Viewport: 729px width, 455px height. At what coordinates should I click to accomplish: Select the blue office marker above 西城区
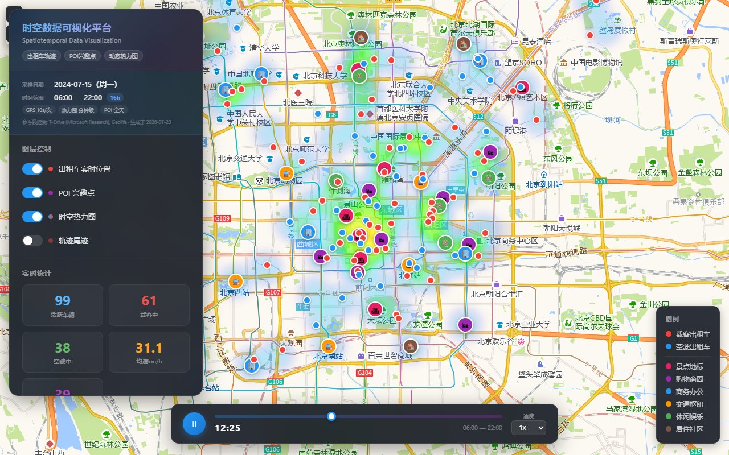point(308,231)
